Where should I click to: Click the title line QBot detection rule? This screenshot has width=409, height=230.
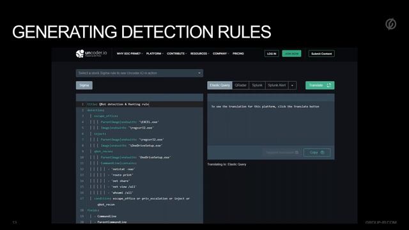[x=139, y=104]
